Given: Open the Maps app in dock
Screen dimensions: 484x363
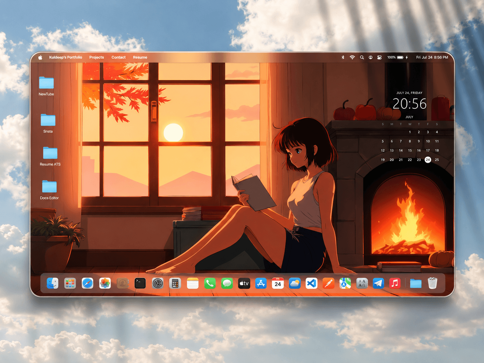Looking at the screenshot, I should coord(345,283).
